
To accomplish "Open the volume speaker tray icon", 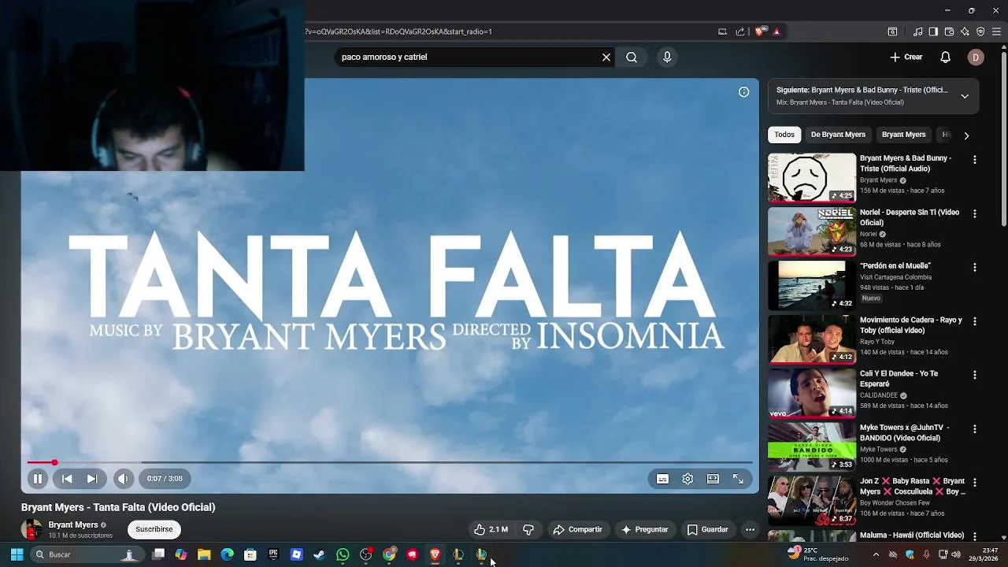I will [956, 554].
